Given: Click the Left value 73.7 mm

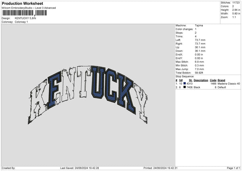Looking at the screenshot, I should pyautogui.click(x=200, y=40).
